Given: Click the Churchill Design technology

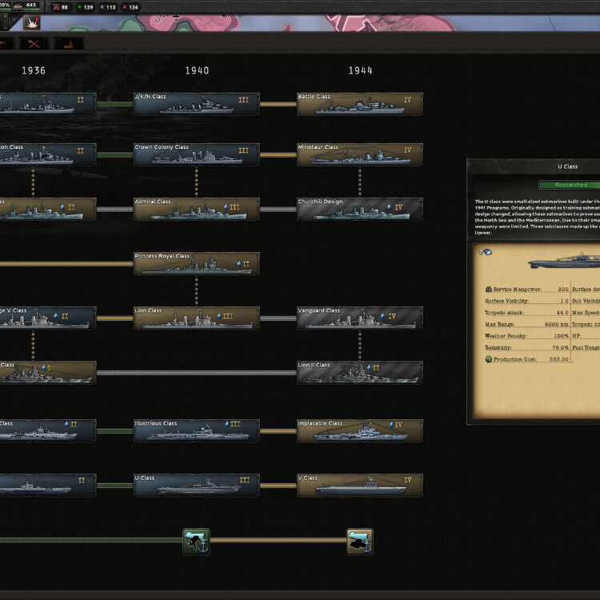Looking at the screenshot, I should pos(359,210).
